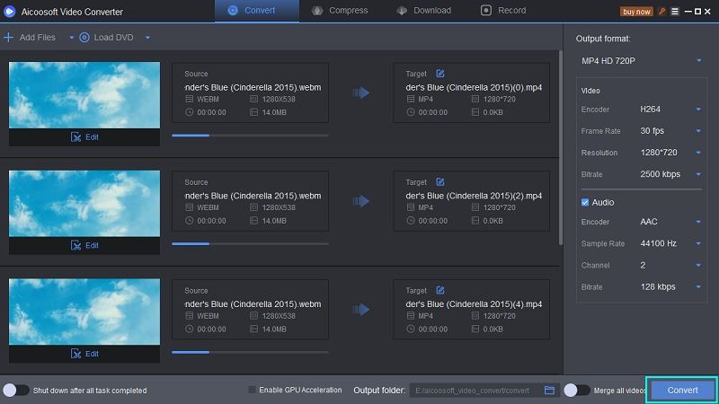Screen dimensions: 719x404
Task: Click Edit label under second video
Action: tap(92, 245)
